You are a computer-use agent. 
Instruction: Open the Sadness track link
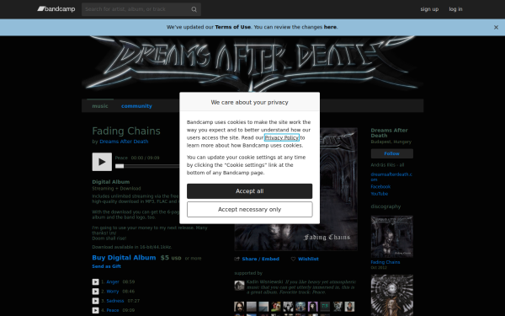115,301
